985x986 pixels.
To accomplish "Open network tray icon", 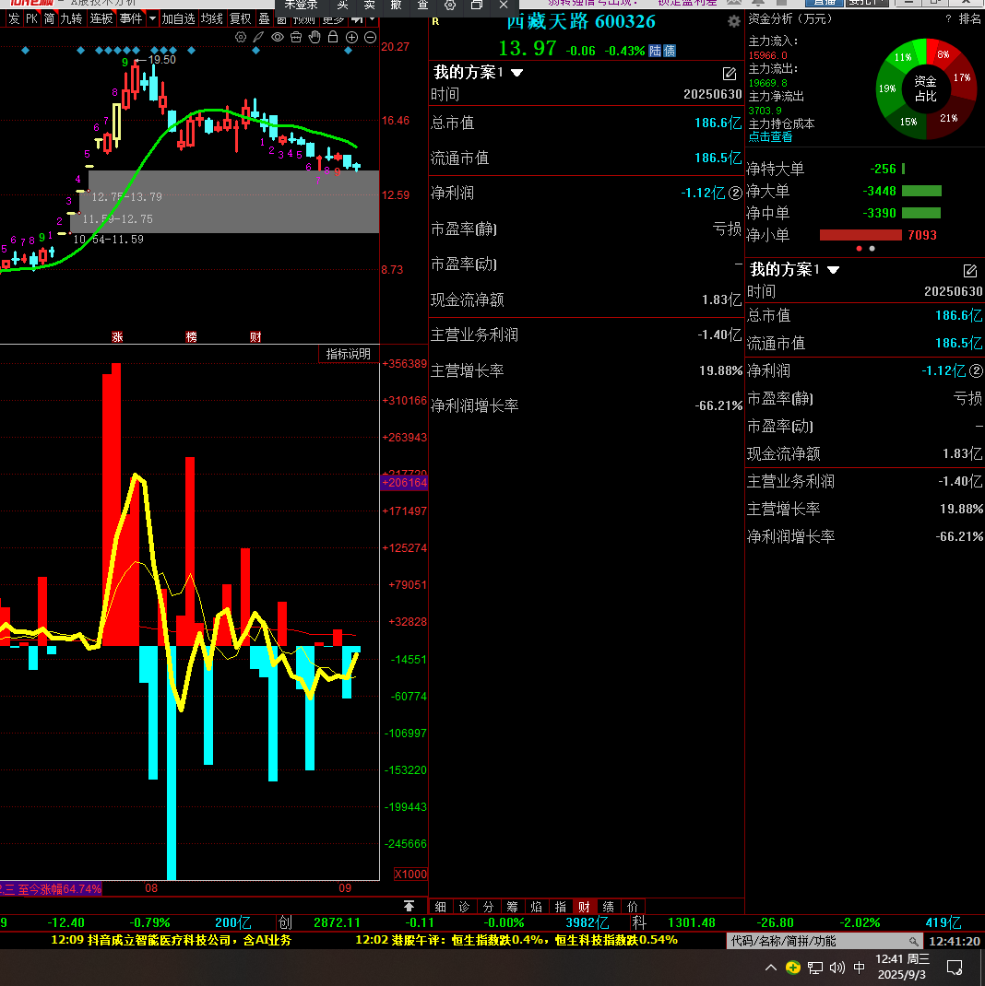I will tap(815, 968).
